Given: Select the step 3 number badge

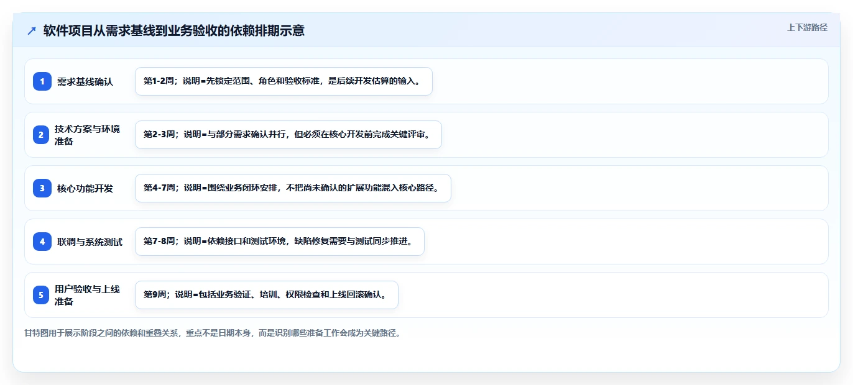Looking at the screenshot, I should pos(42,188).
